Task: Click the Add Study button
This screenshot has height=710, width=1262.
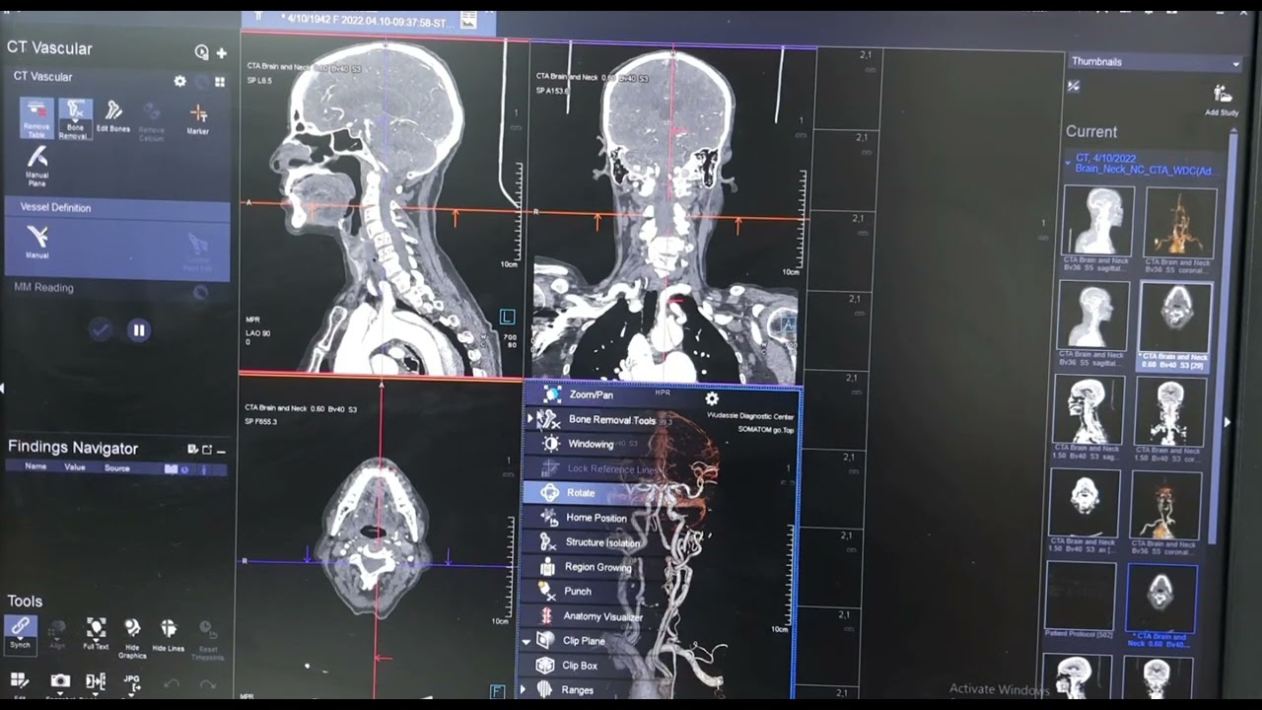Action: pos(1223,99)
